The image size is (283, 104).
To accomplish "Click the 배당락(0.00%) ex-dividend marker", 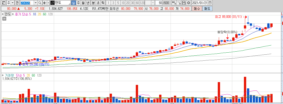I will [x=227, y=32].
